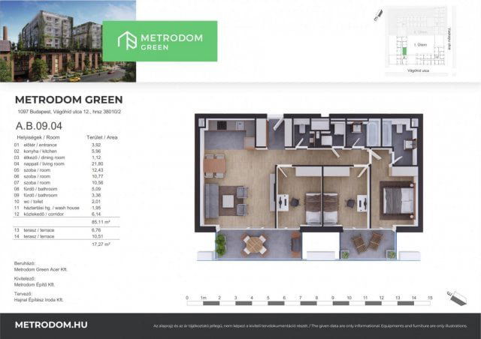
Task: Select the 'étkező / dining room' row label
Action: [x=44, y=157]
